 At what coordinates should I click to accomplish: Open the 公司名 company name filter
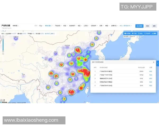tap(86, 26)
